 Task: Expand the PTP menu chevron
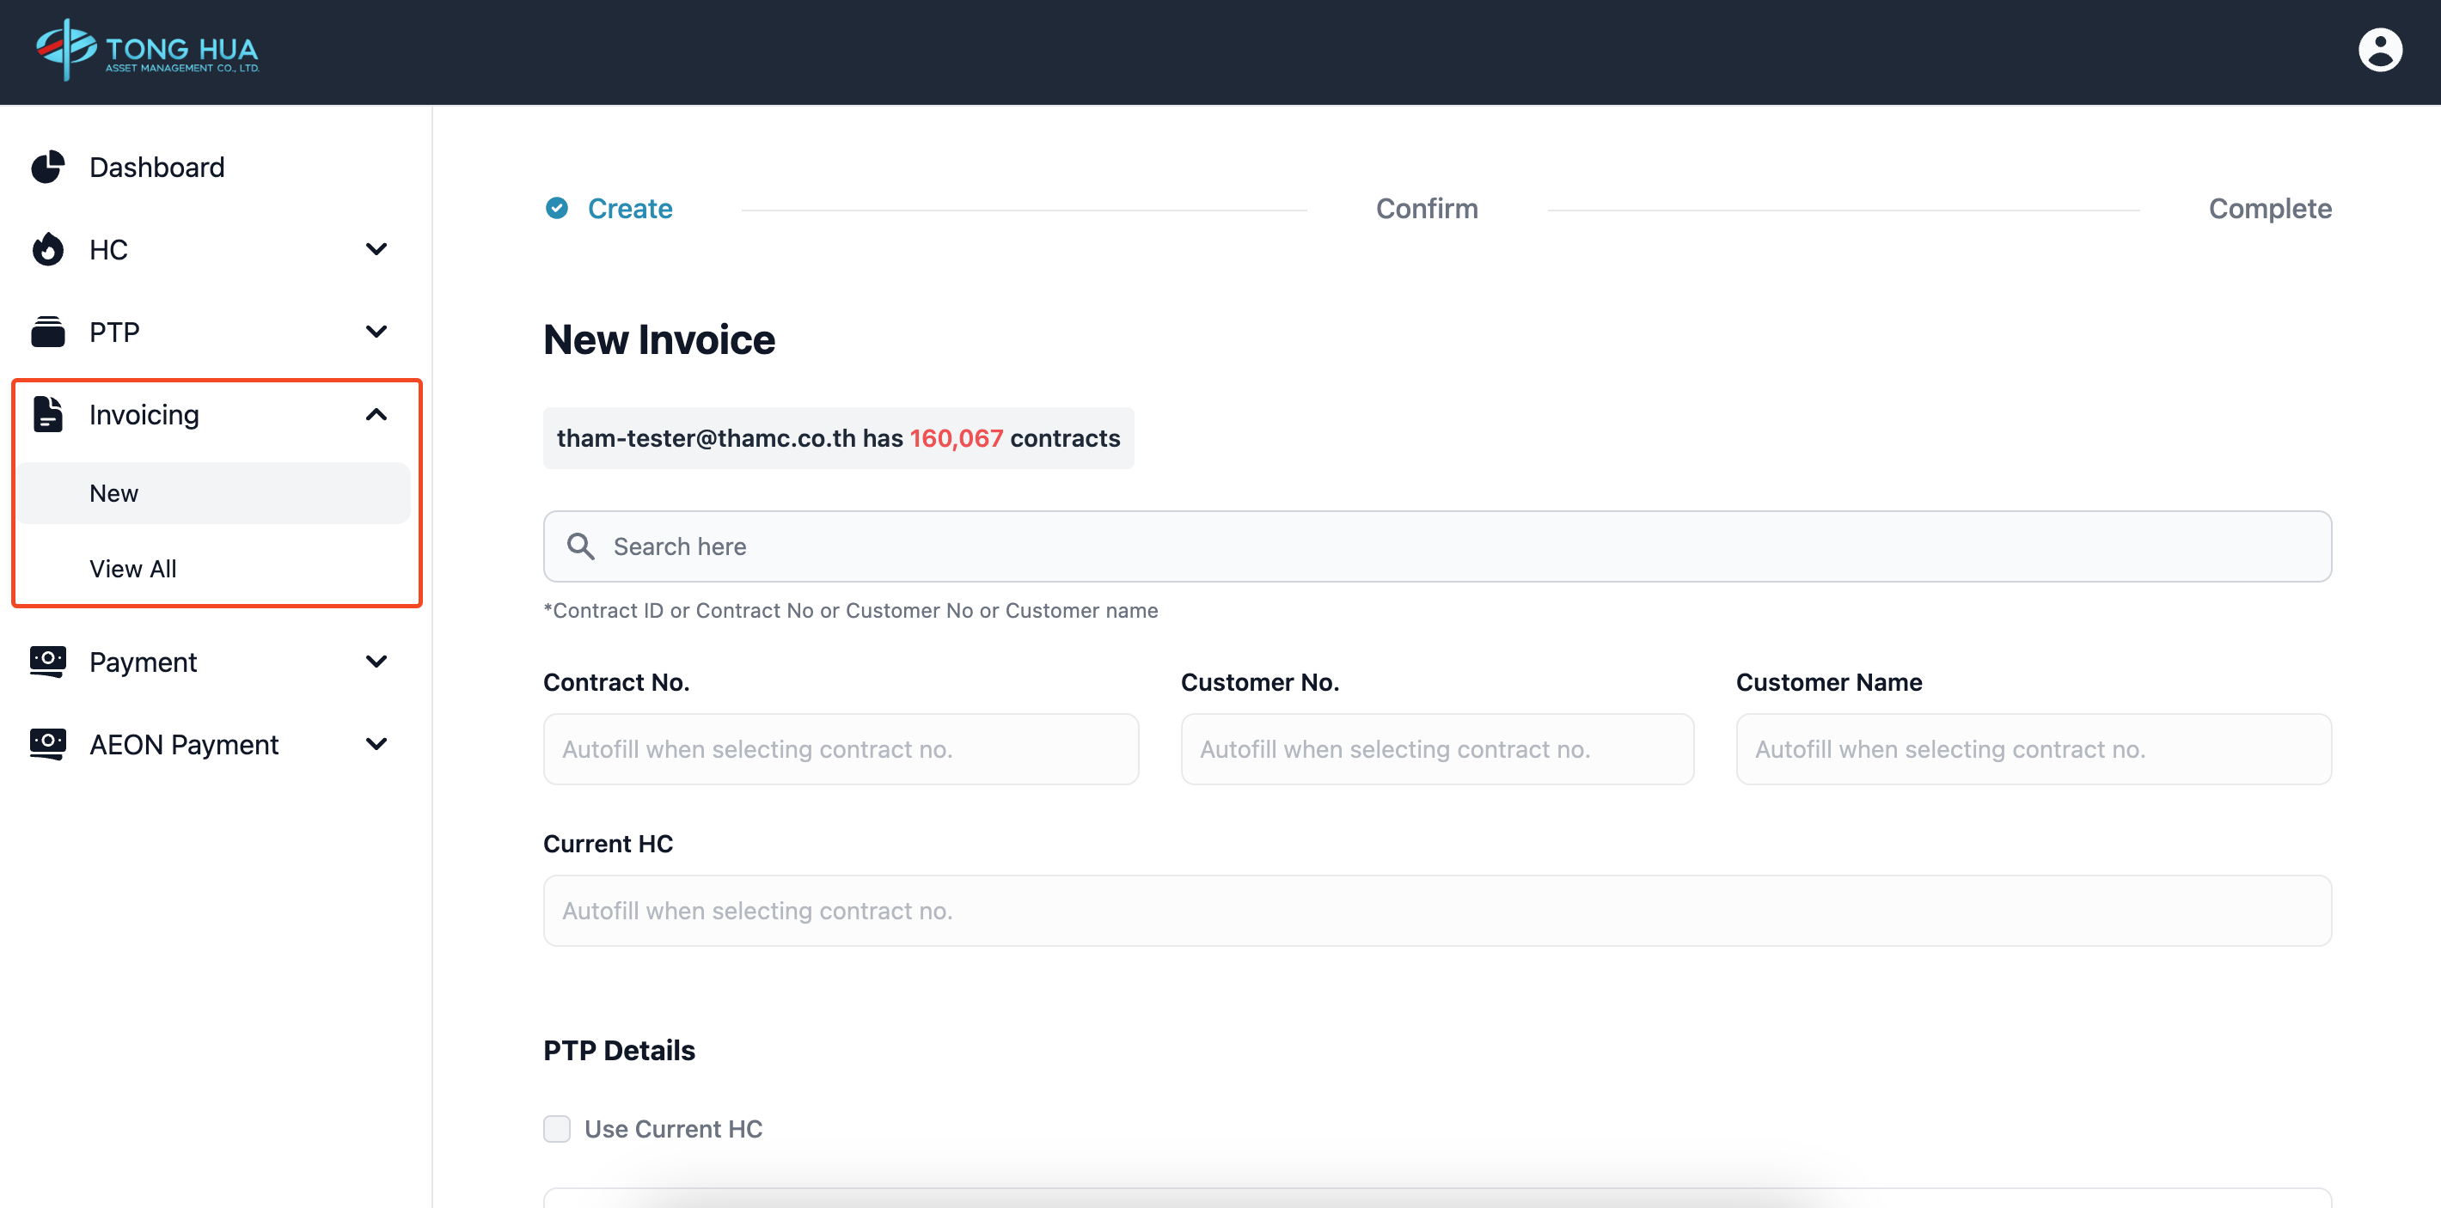coord(376,332)
